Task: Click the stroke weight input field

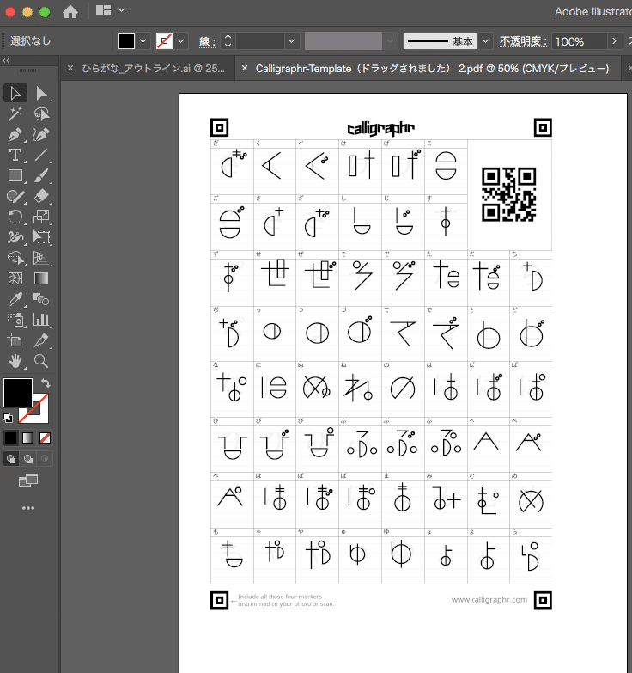Action: [x=260, y=41]
